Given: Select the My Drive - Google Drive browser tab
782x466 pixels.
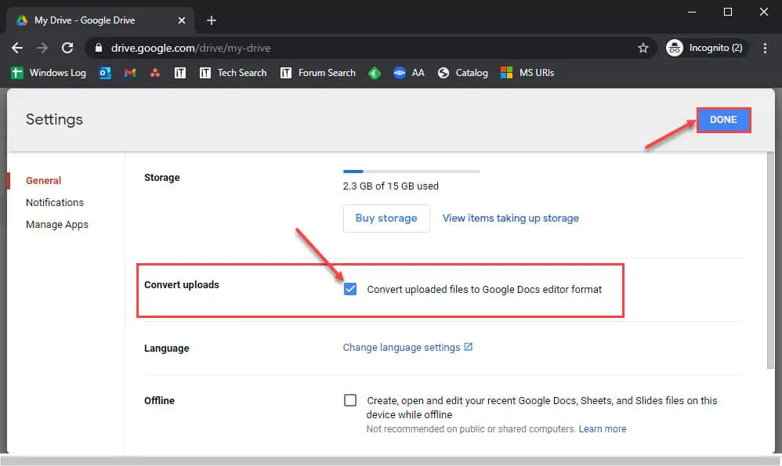Looking at the screenshot, I should coord(100,20).
